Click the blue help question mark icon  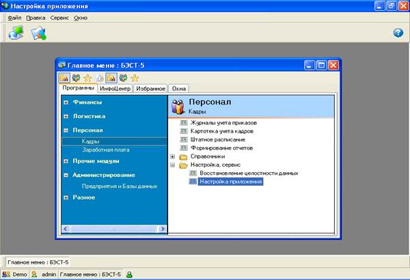398,33
